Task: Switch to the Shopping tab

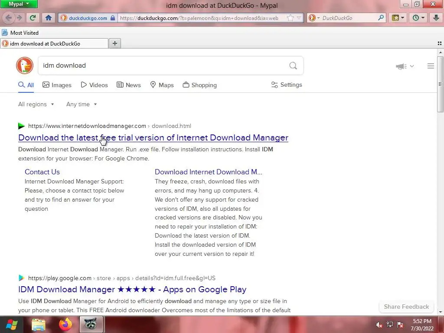Action: (200, 85)
